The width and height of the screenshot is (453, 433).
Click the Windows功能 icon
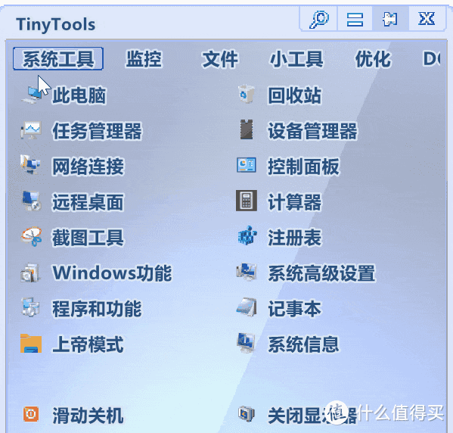click(x=30, y=273)
